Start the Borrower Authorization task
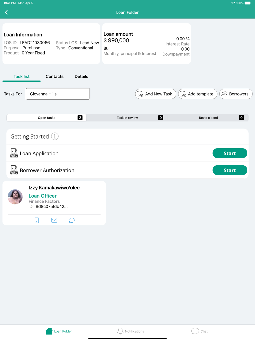The height and width of the screenshot is (341, 255). [x=230, y=170]
